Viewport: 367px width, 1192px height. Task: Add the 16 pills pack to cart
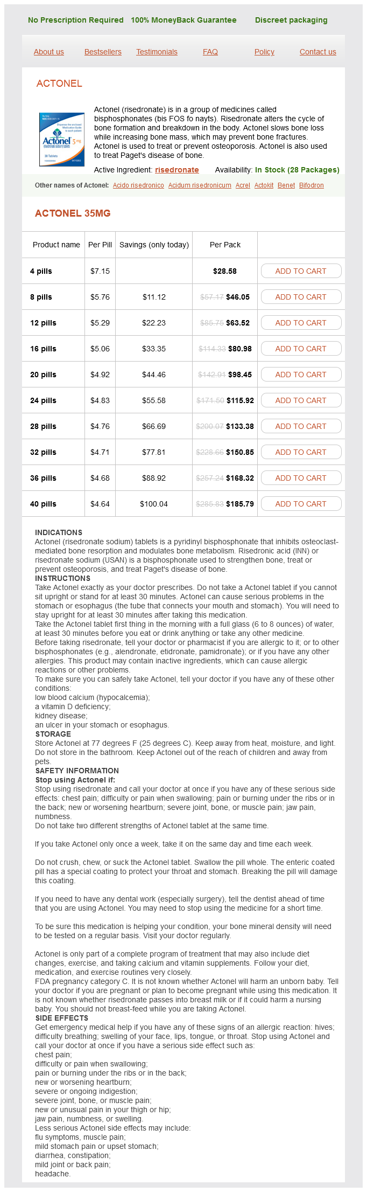(301, 349)
